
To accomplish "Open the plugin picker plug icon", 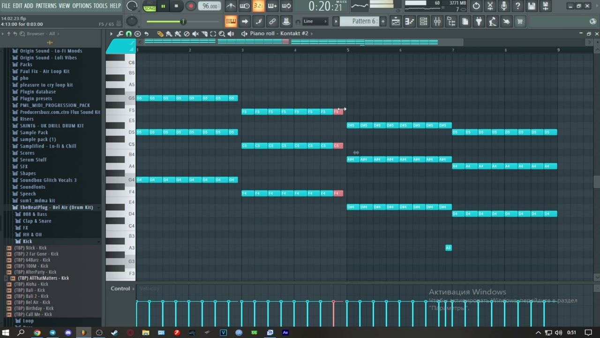I will click(479, 21).
